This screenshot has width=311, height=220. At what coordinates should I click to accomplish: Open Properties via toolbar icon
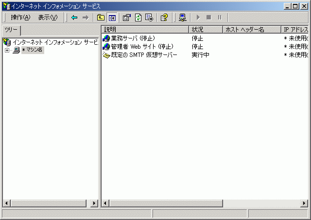pyautogui.click(x=127, y=18)
